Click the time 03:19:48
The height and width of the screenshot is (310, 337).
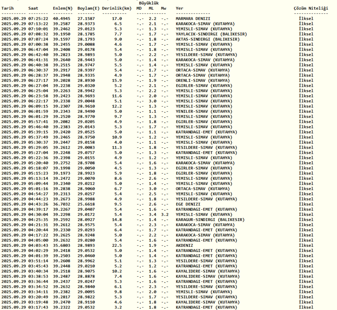tap(38, 302)
